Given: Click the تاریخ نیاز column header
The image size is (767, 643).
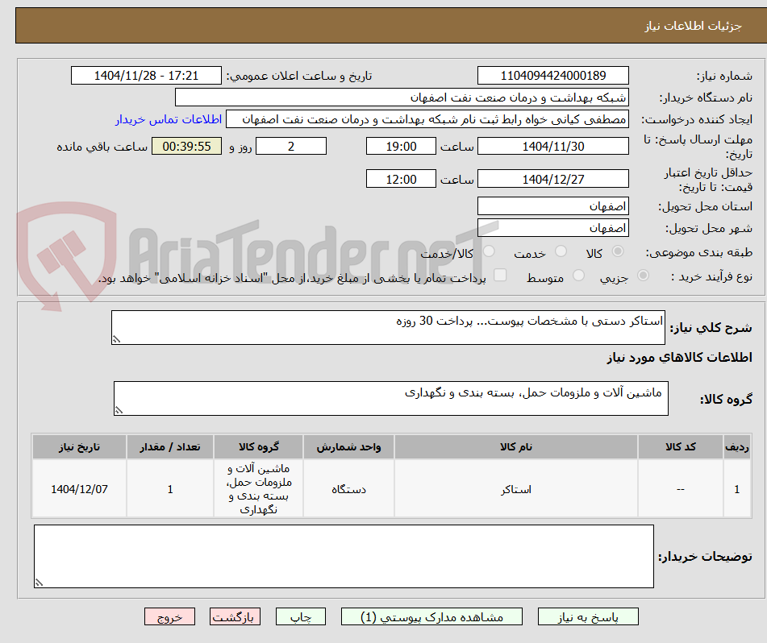Looking at the screenshot, I should click(x=79, y=447).
